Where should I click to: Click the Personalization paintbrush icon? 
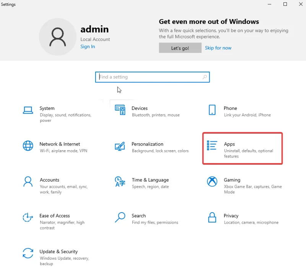[120, 146]
